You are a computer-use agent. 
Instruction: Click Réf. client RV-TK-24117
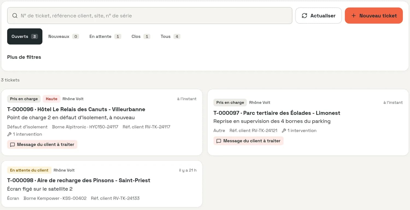147,127
